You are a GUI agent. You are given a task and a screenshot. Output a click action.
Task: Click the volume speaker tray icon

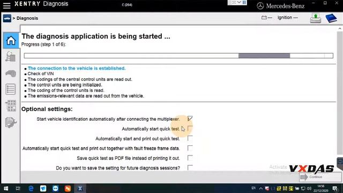pos(309,188)
